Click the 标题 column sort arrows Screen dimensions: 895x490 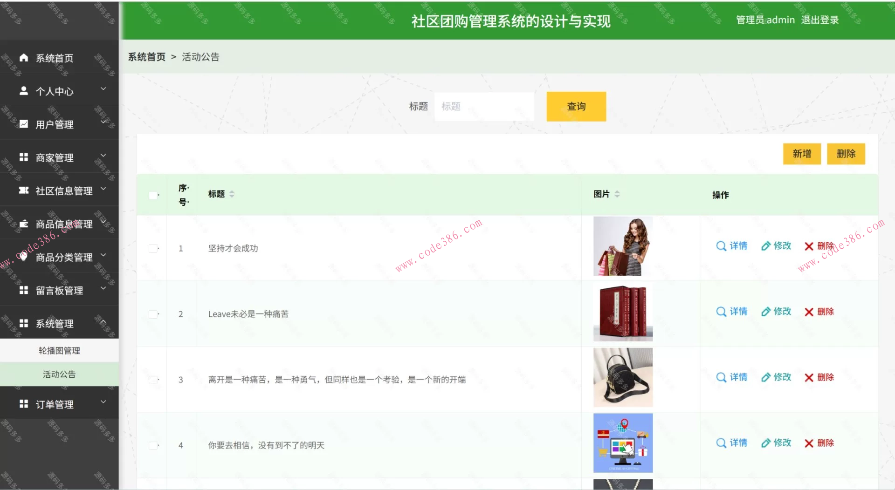(232, 194)
